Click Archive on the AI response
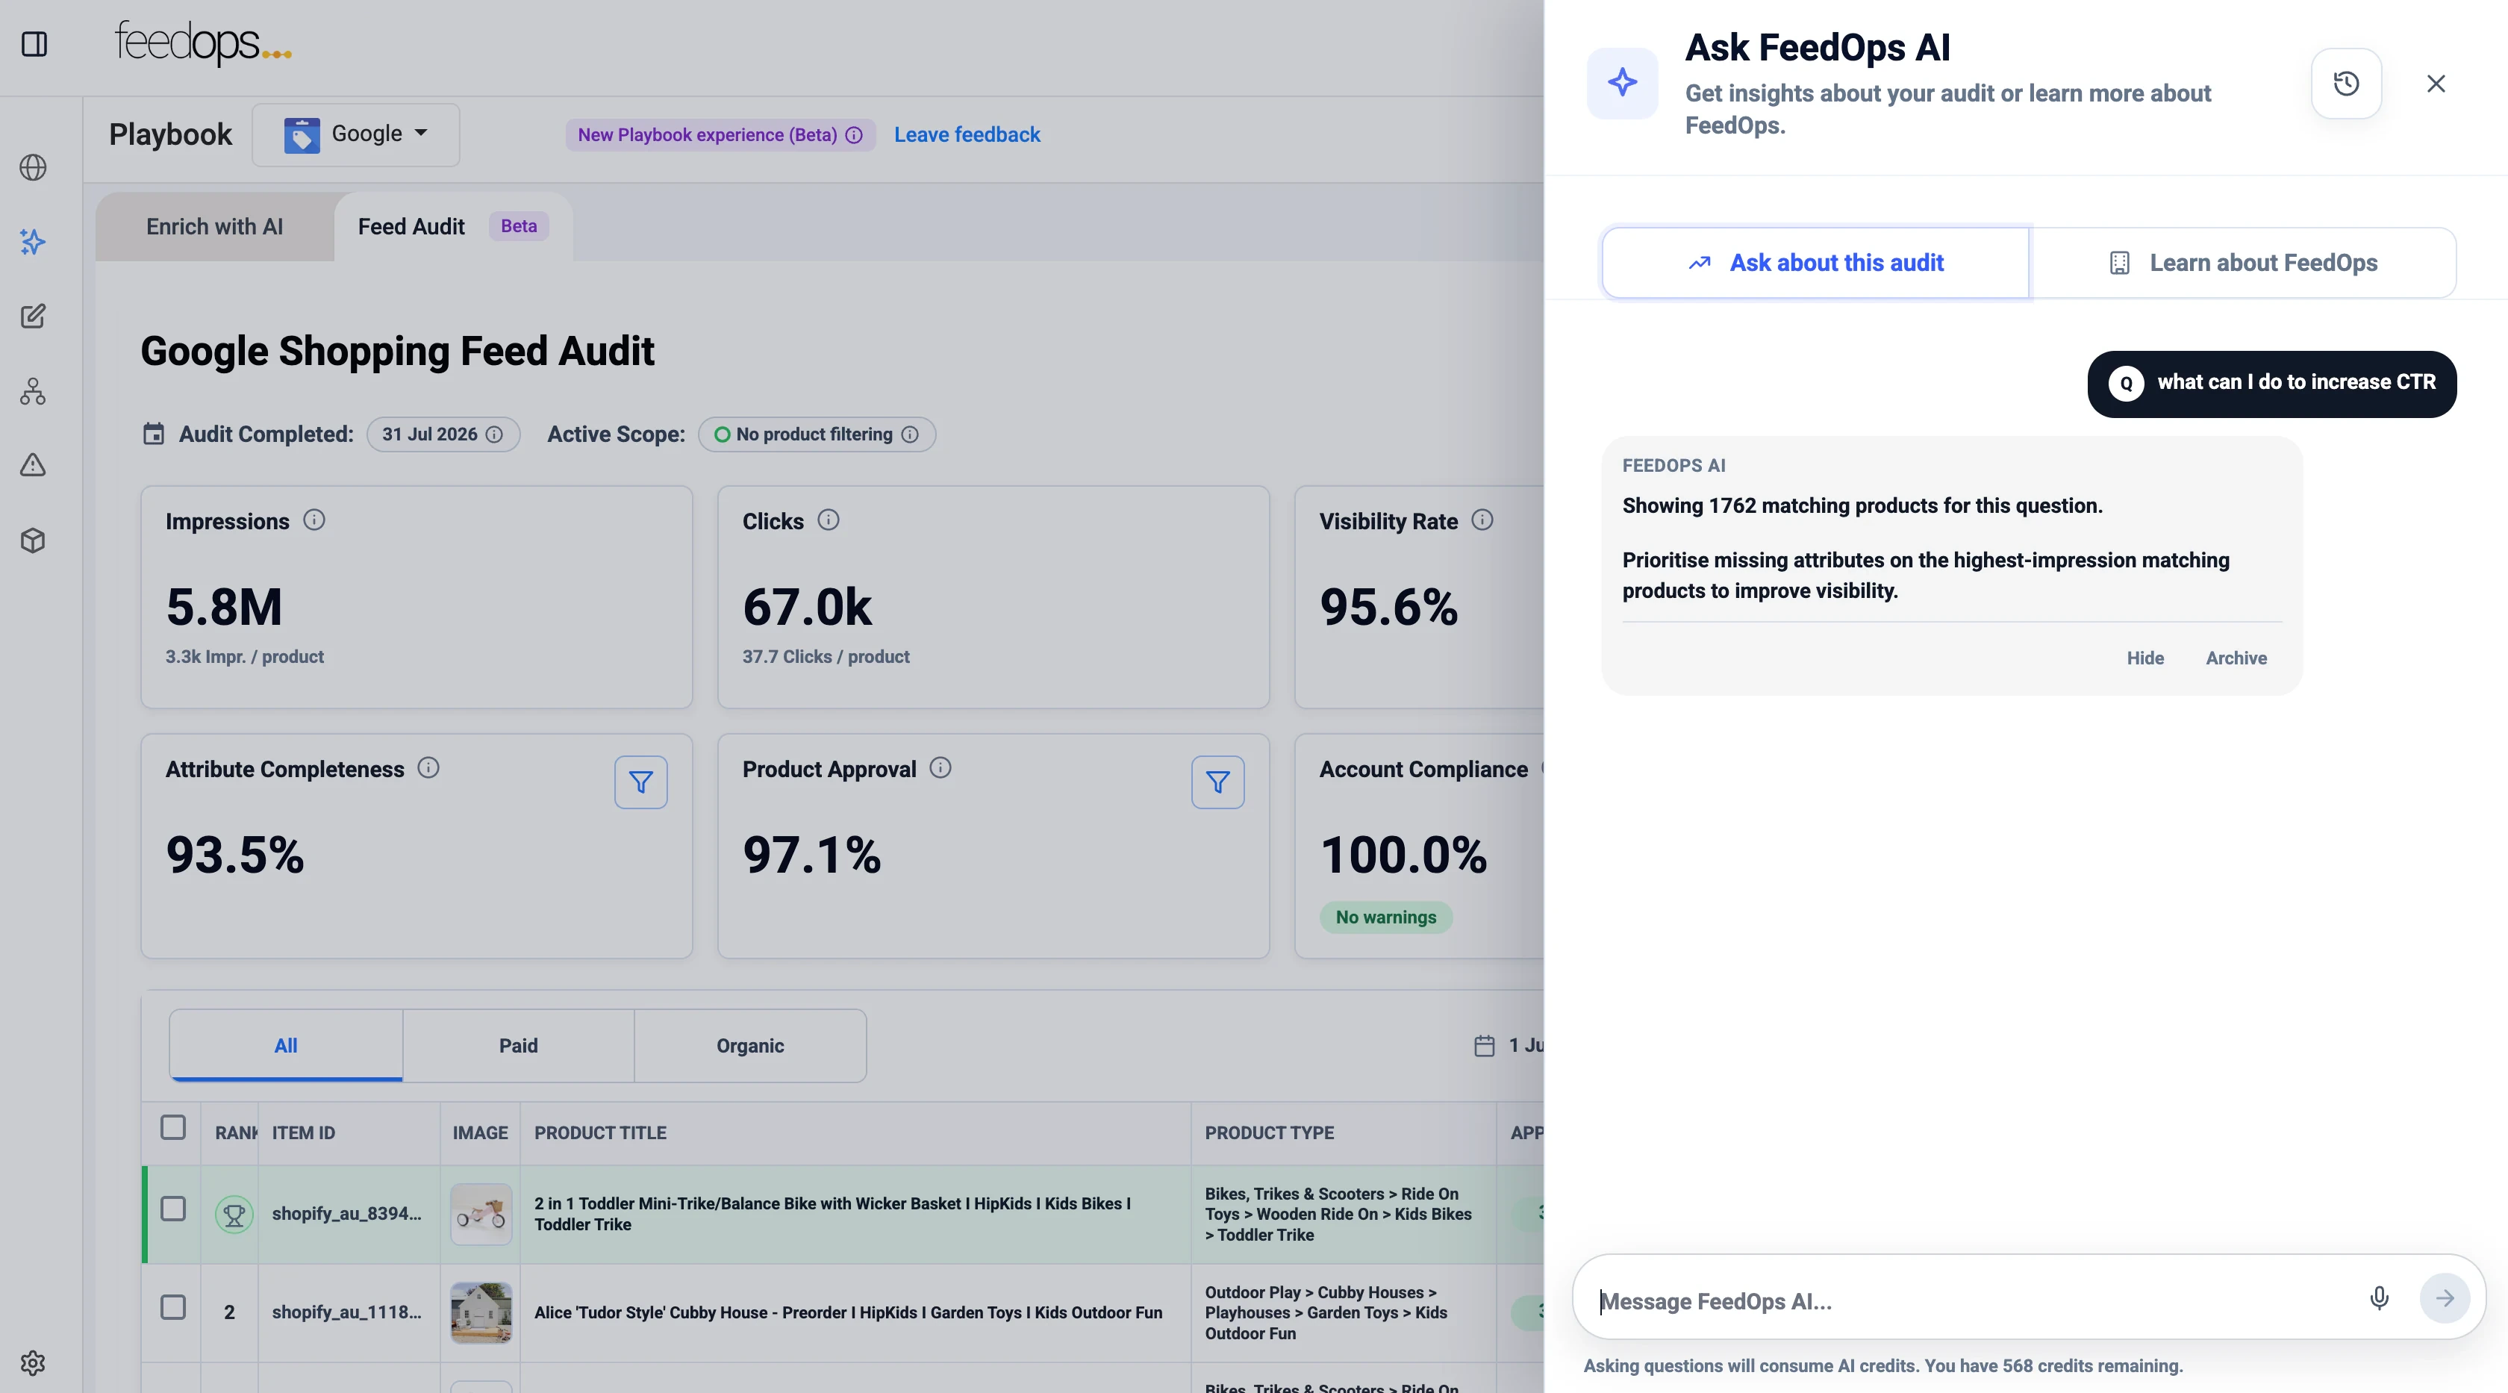 [2236, 658]
